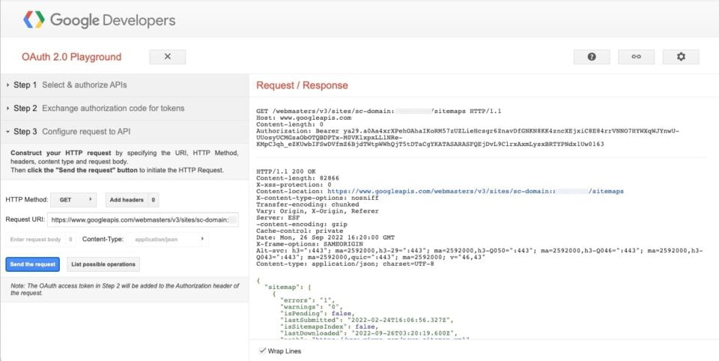
Task: Open the OAuth configuration gear icon
Action: pyautogui.click(x=681, y=57)
